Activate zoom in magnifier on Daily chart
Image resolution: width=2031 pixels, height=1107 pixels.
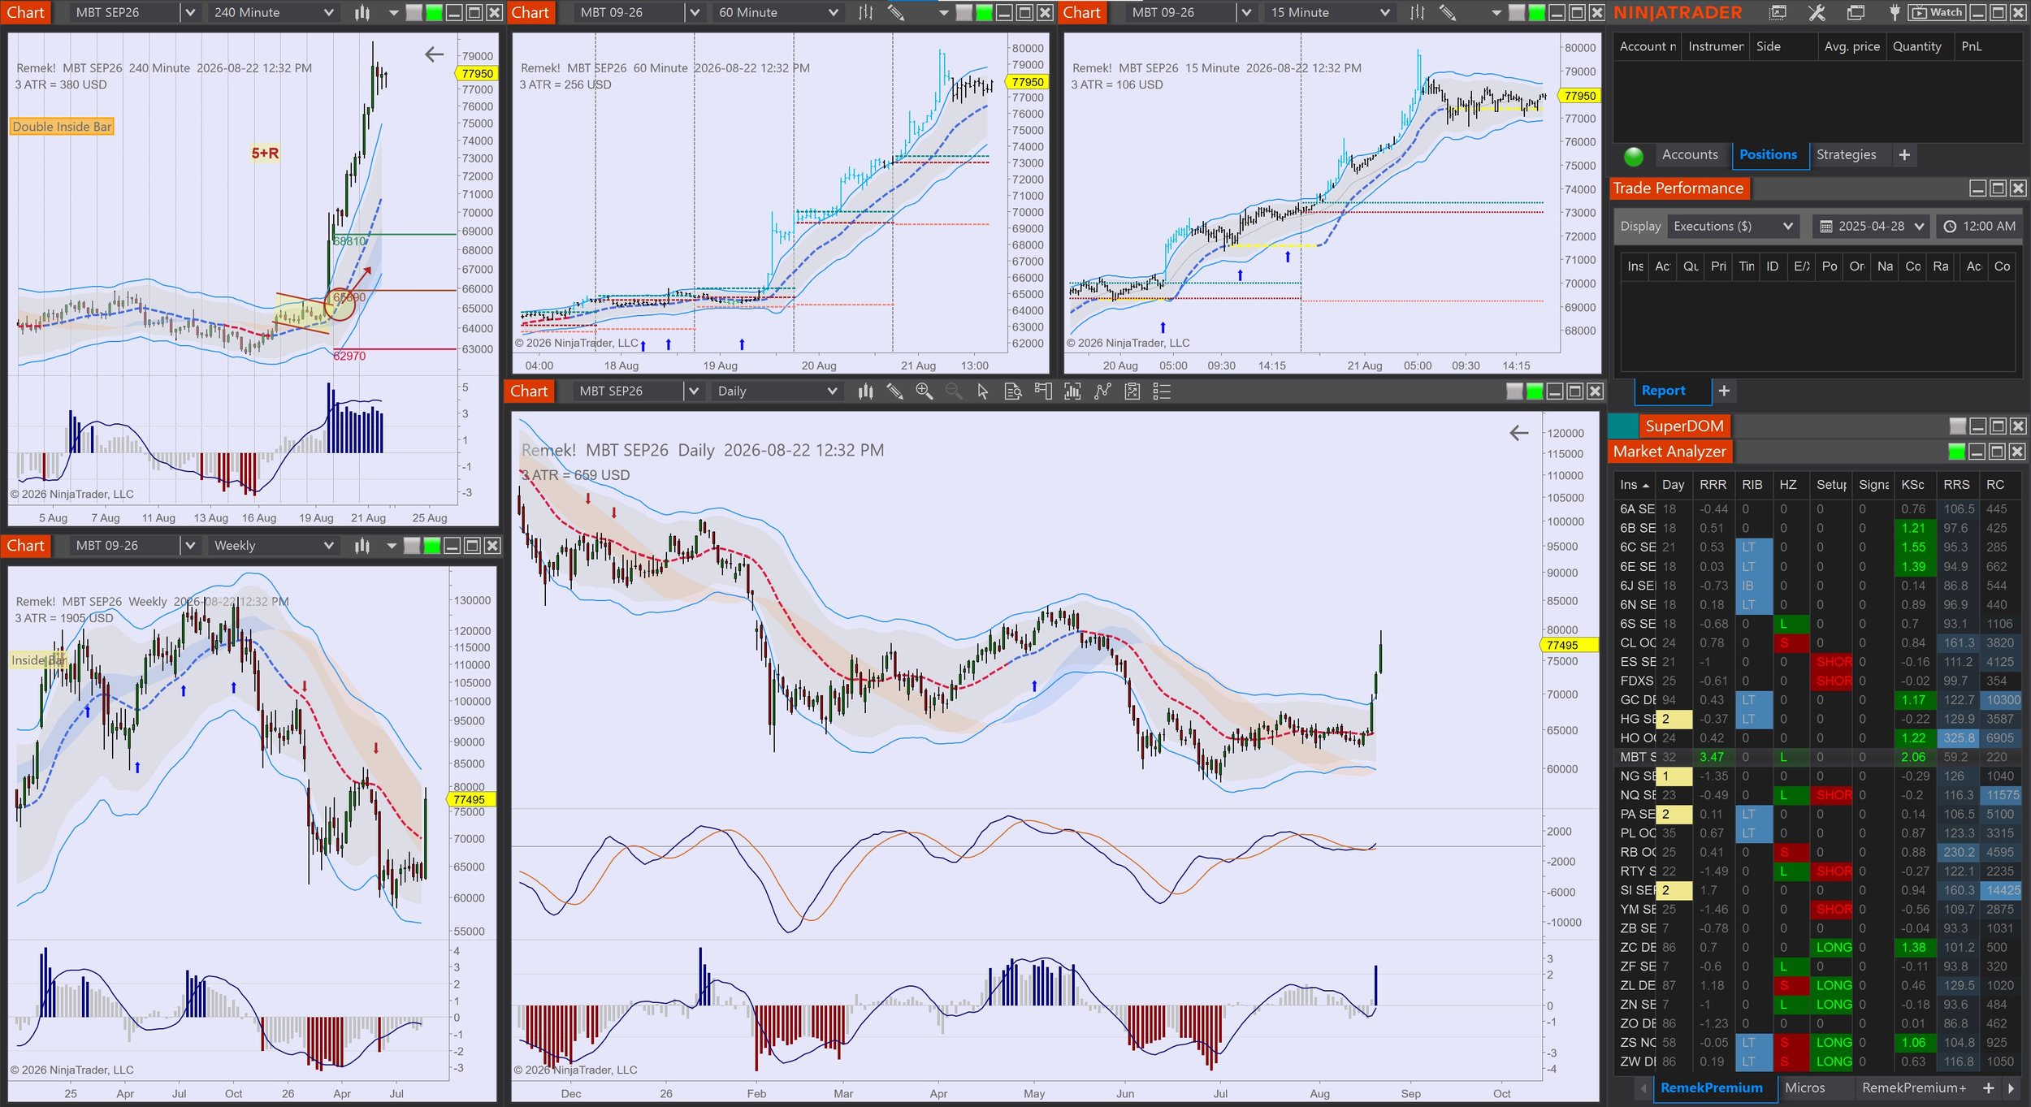(924, 391)
